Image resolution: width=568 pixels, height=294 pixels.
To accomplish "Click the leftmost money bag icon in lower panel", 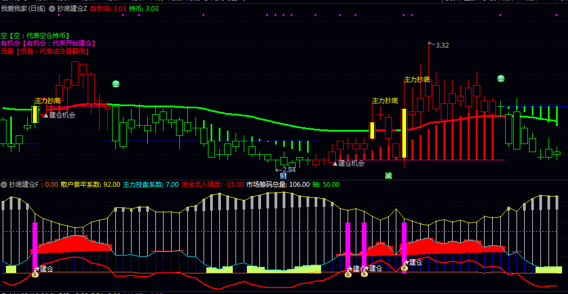I will pos(35,274).
